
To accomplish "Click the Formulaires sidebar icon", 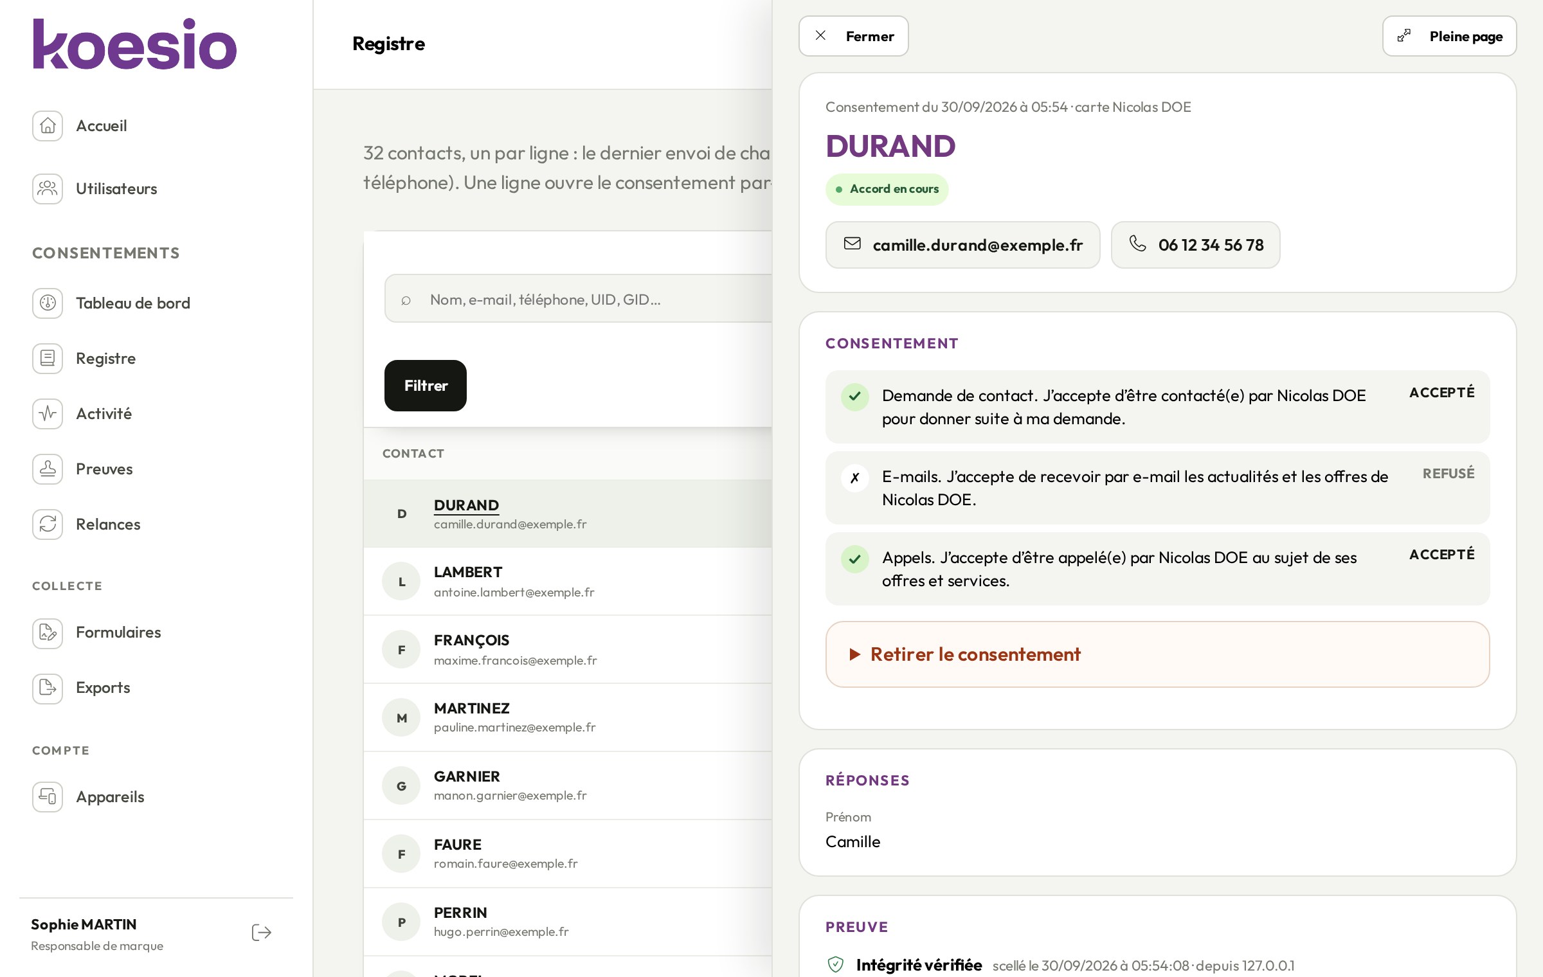I will [x=48, y=634].
